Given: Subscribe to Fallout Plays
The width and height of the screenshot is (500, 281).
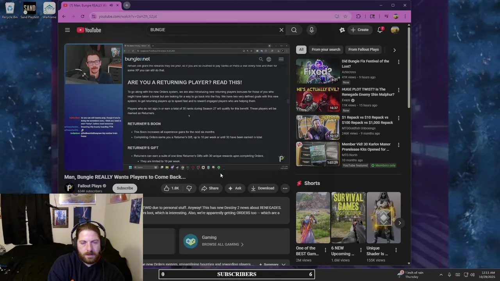Looking at the screenshot, I should tap(125, 188).
